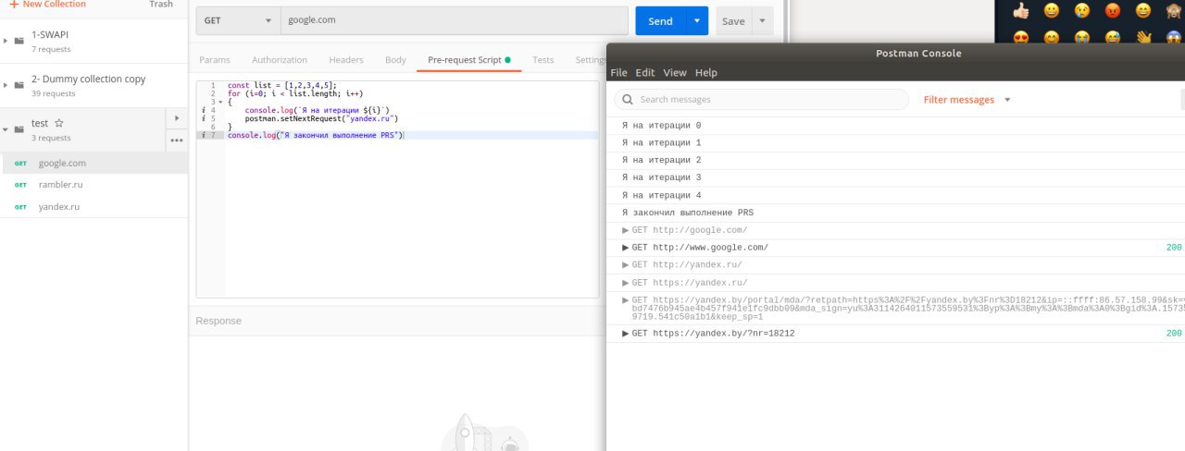1185x451 pixels.
Task: Click the magnifier icon in console search
Action: point(629,100)
